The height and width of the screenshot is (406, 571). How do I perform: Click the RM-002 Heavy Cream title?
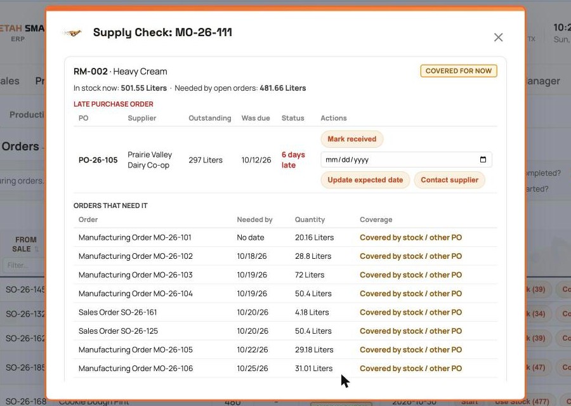click(x=120, y=72)
